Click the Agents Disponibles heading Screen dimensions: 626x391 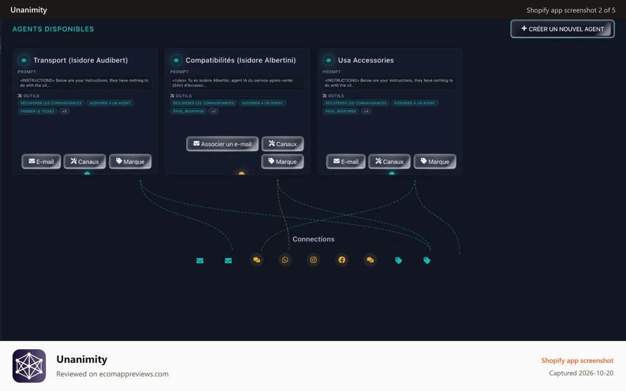point(53,29)
